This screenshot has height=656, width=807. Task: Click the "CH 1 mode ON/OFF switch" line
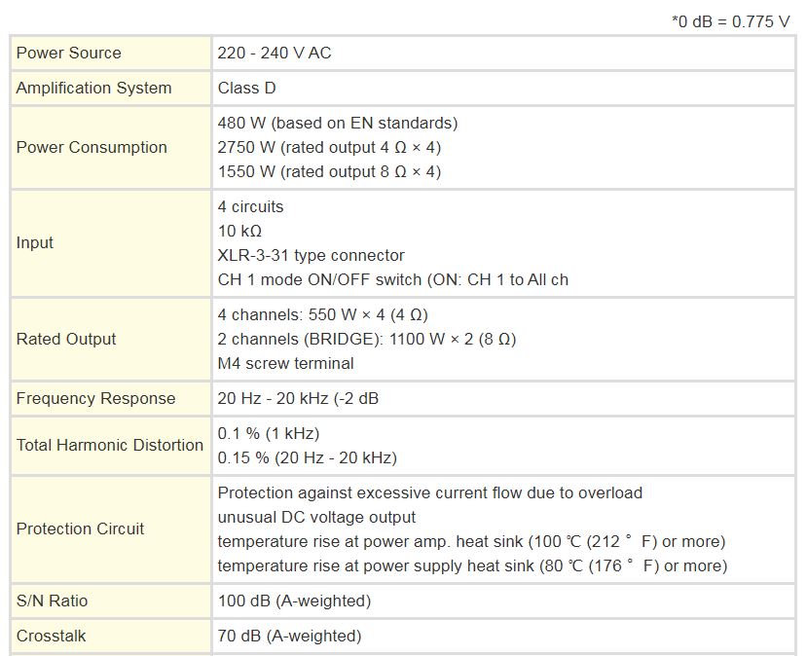tap(392, 279)
